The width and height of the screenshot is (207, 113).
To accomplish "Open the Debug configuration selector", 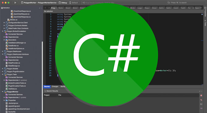I will [63, 3].
